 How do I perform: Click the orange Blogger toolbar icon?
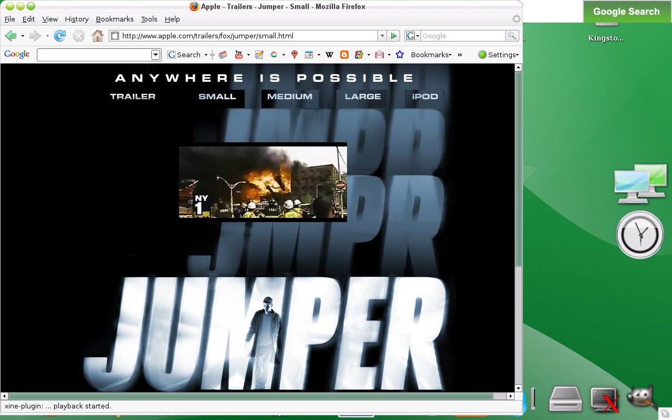click(x=344, y=55)
